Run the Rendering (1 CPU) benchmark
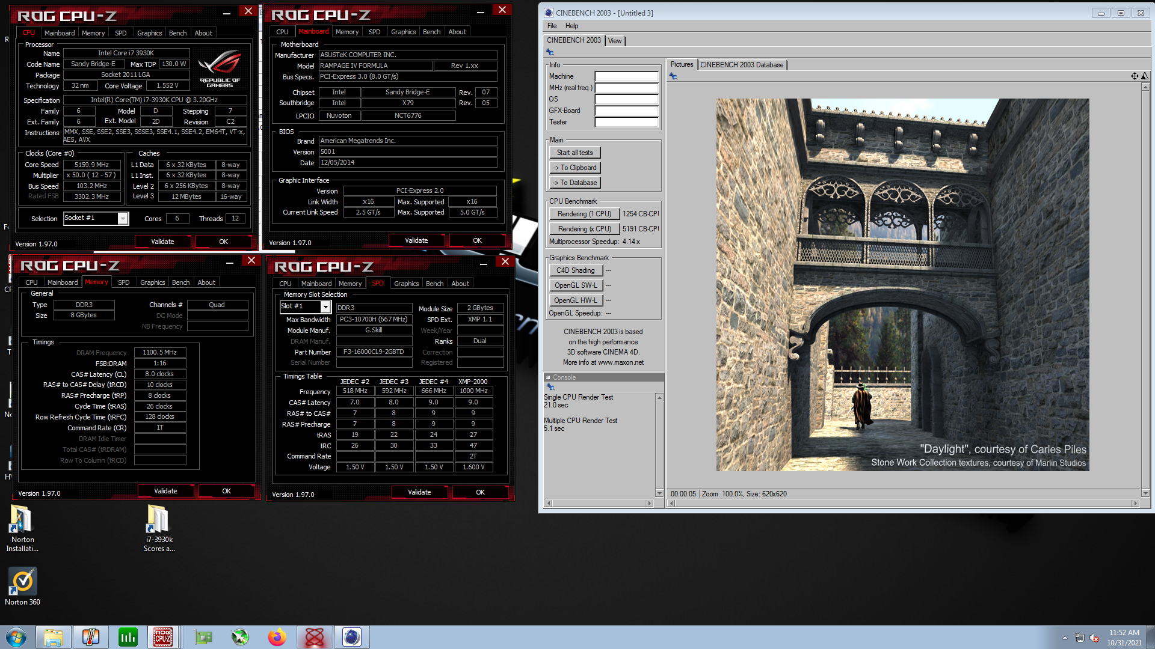The width and height of the screenshot is (1155, 649). pyautogui.click(x=584, y=214)
